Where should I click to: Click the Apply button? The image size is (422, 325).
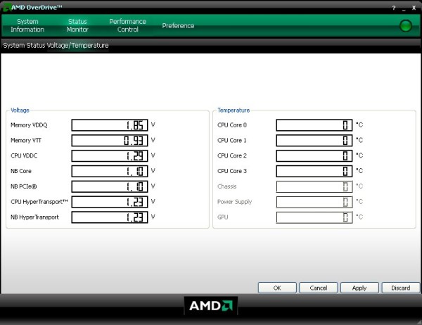point(359,288)
